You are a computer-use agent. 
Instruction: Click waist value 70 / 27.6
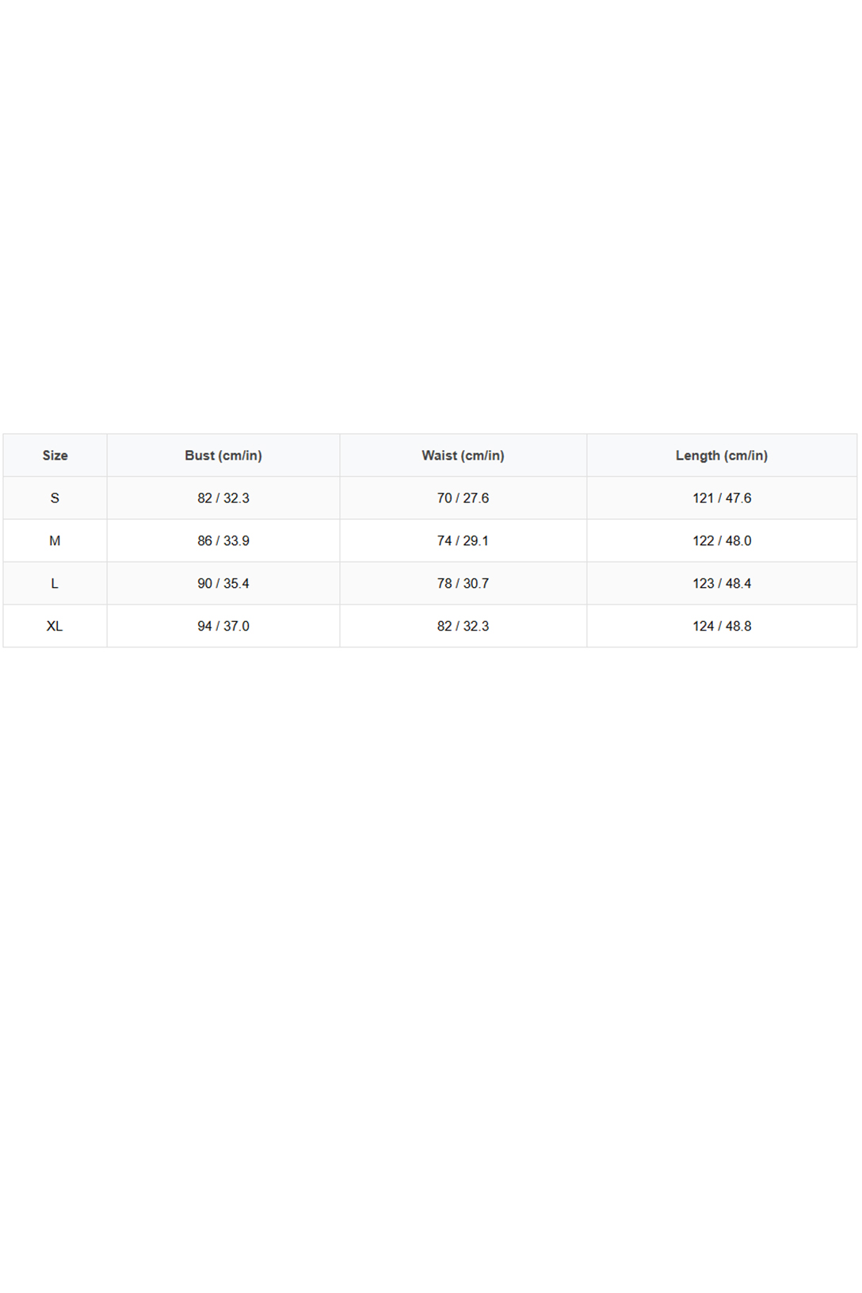tap(463, 498)
